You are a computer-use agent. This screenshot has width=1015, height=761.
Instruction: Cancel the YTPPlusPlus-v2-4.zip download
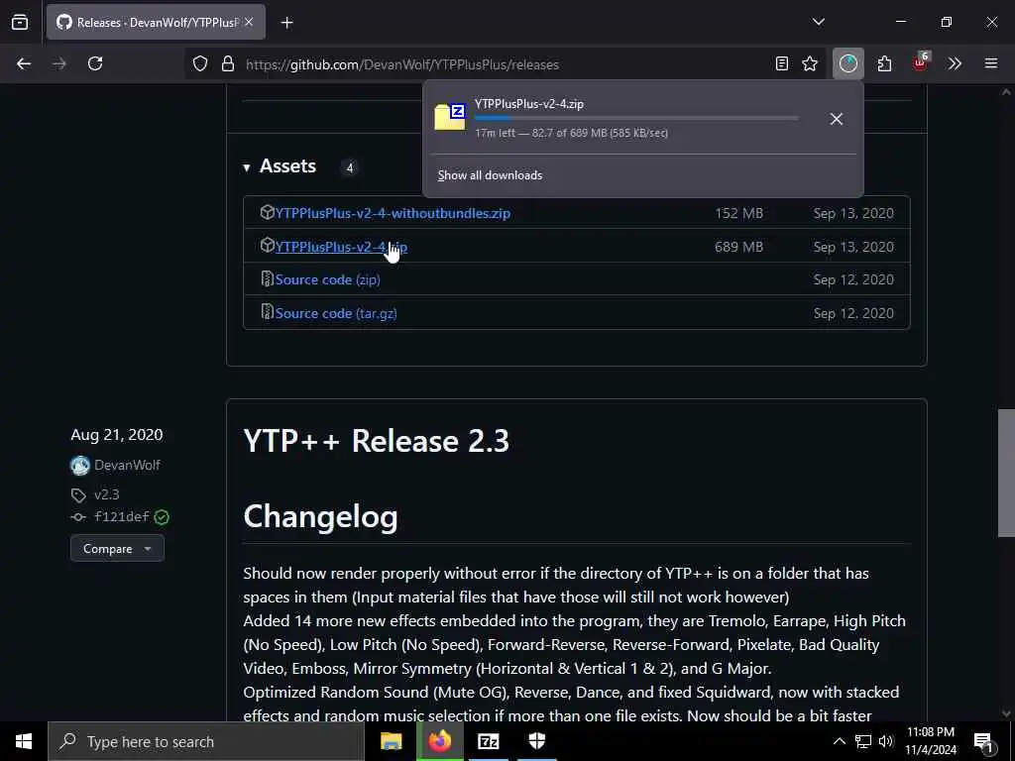836,119
